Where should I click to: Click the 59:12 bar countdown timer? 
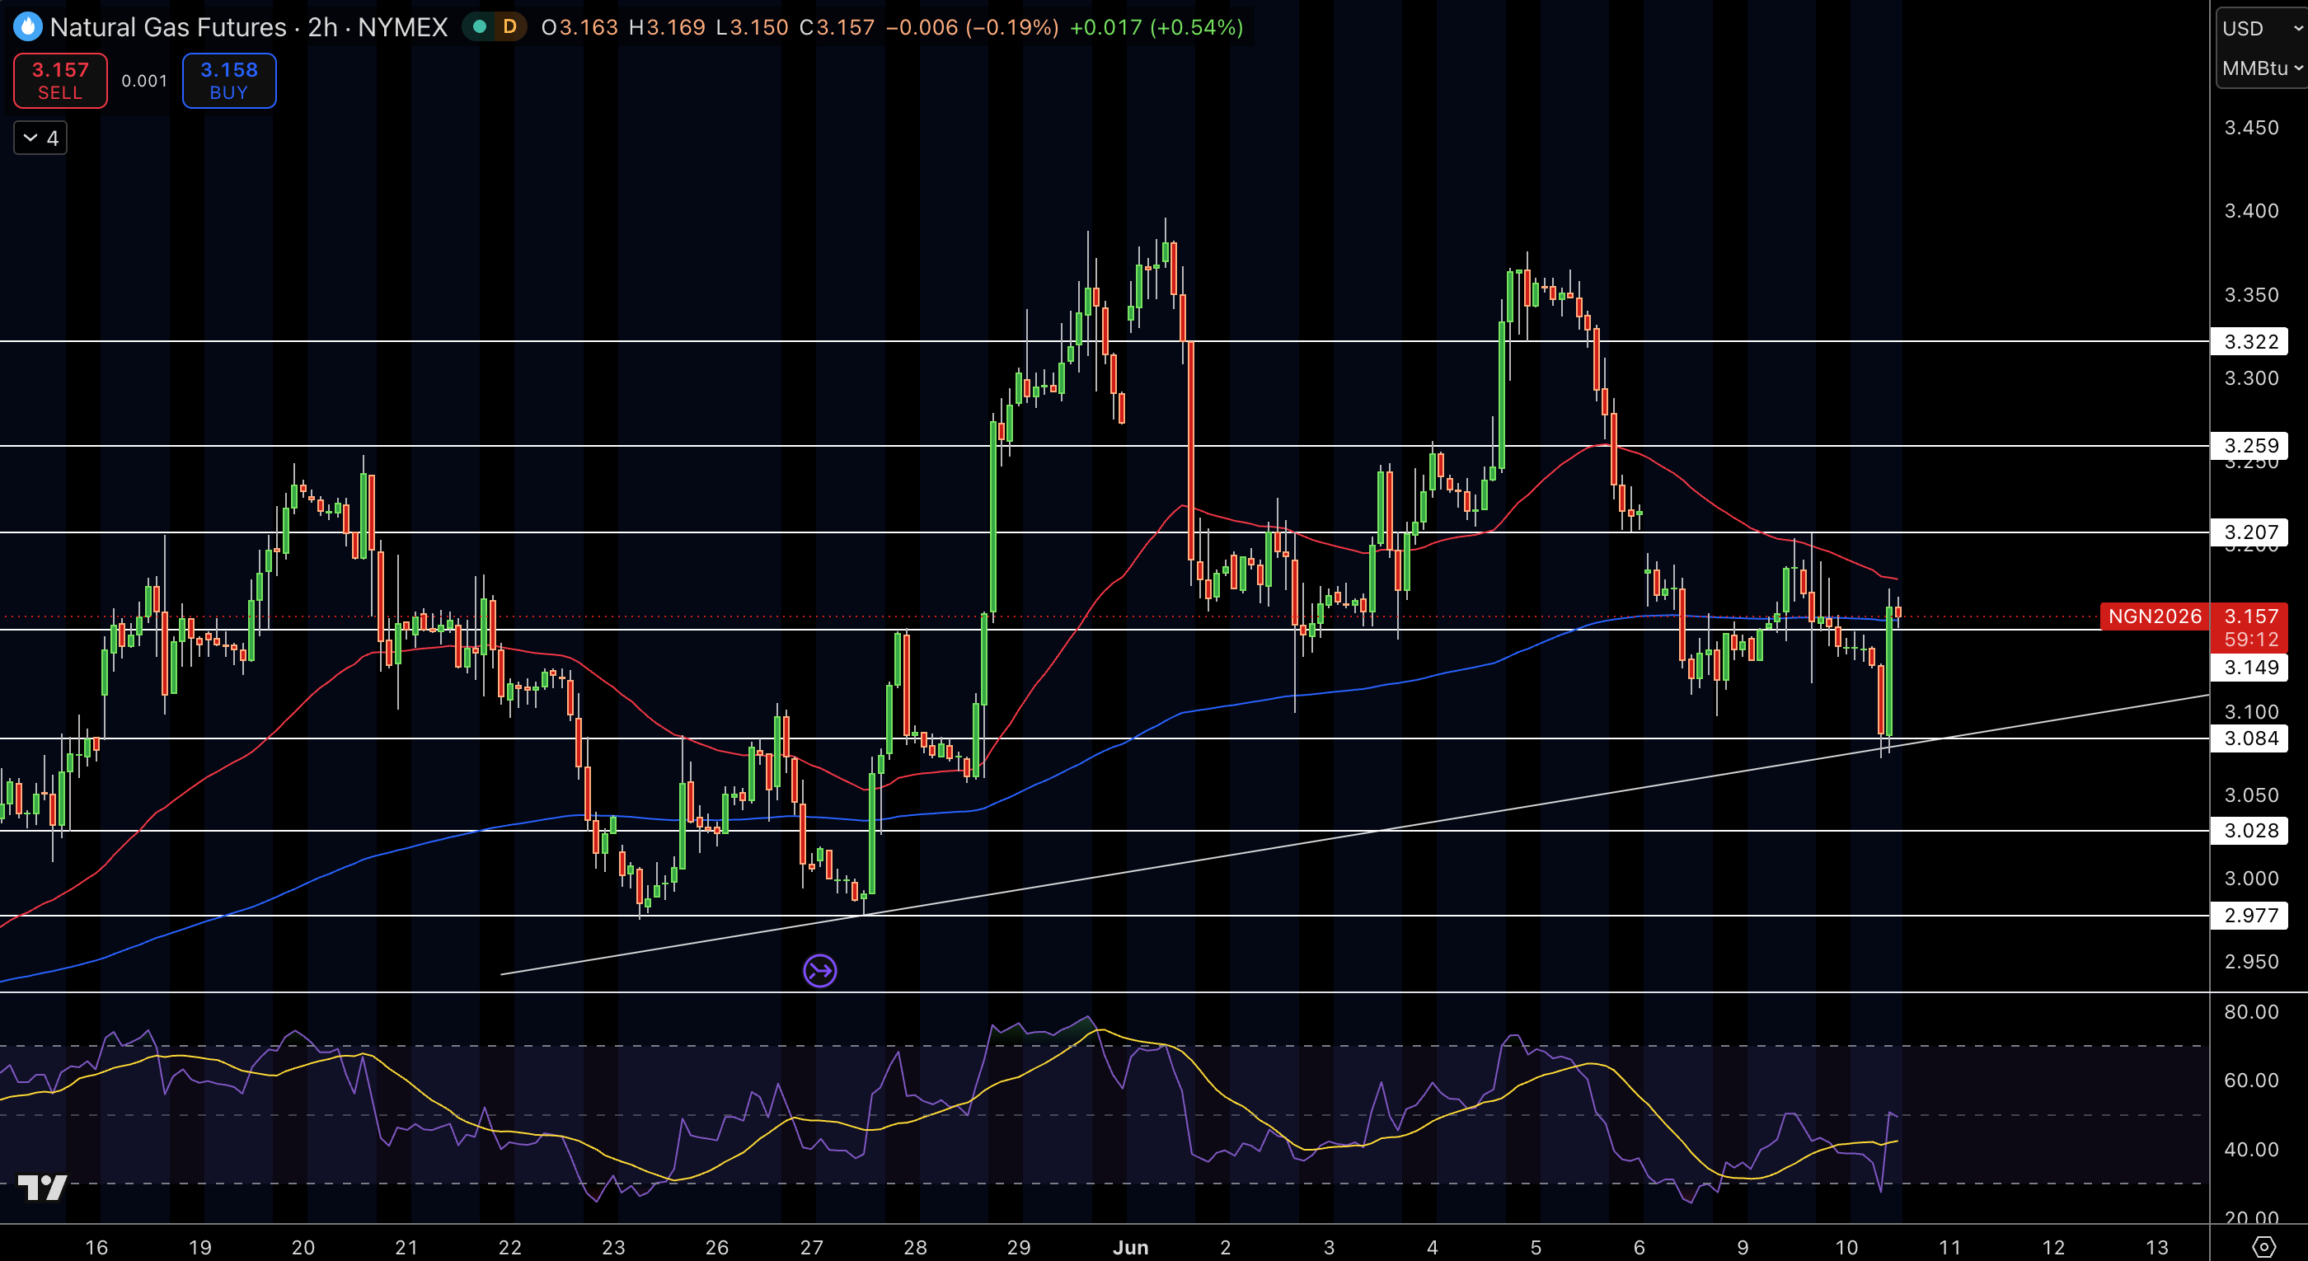click(x=2249, y=640)
